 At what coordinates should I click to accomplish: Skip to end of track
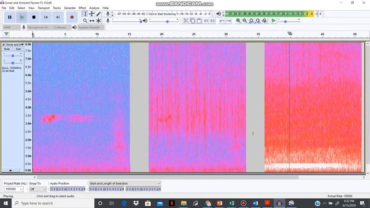click(58, 17)
